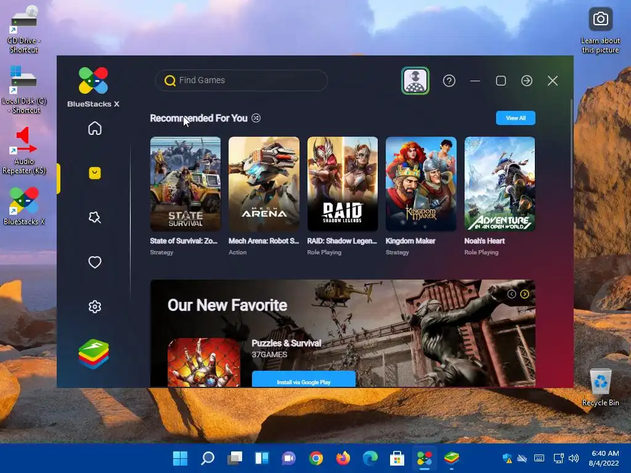Open Task View from the taskbar
Viewport: 631px width, 473px height.
(235, 458)
